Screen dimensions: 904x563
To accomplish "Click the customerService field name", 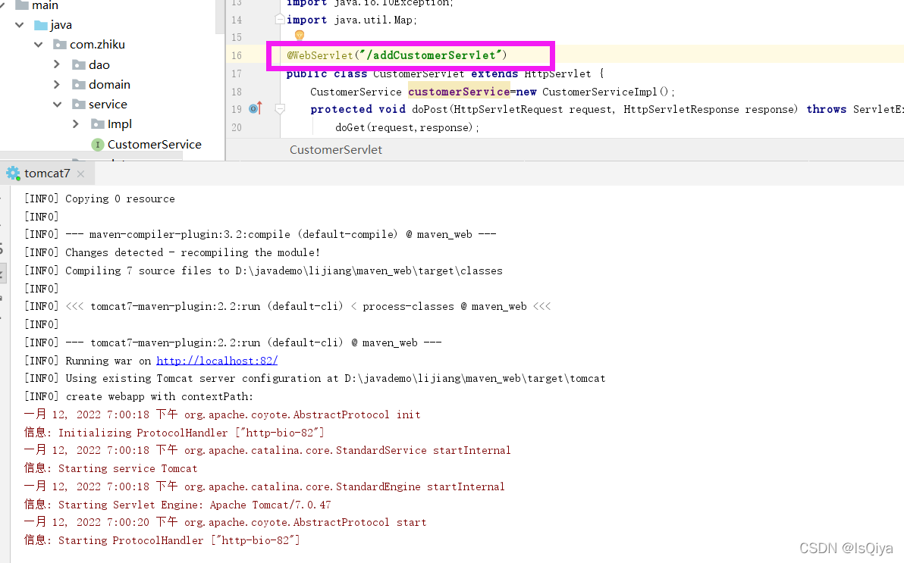I will (459, 92).
